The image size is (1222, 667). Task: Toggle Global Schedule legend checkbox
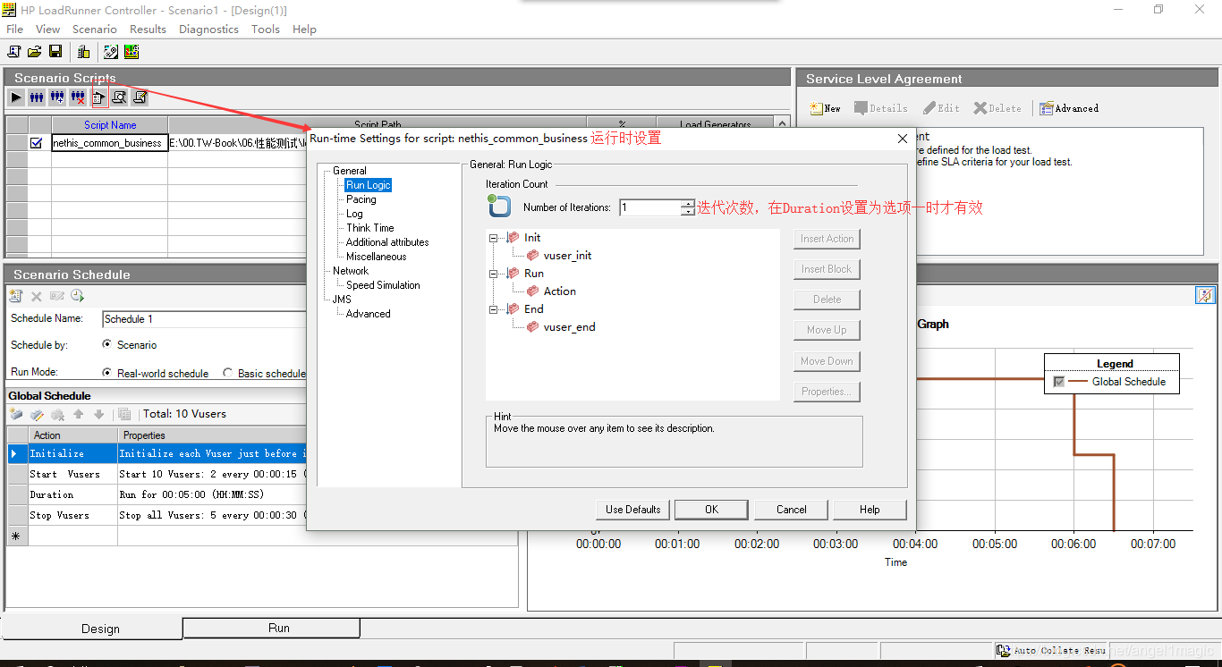tap(1059, 382)
